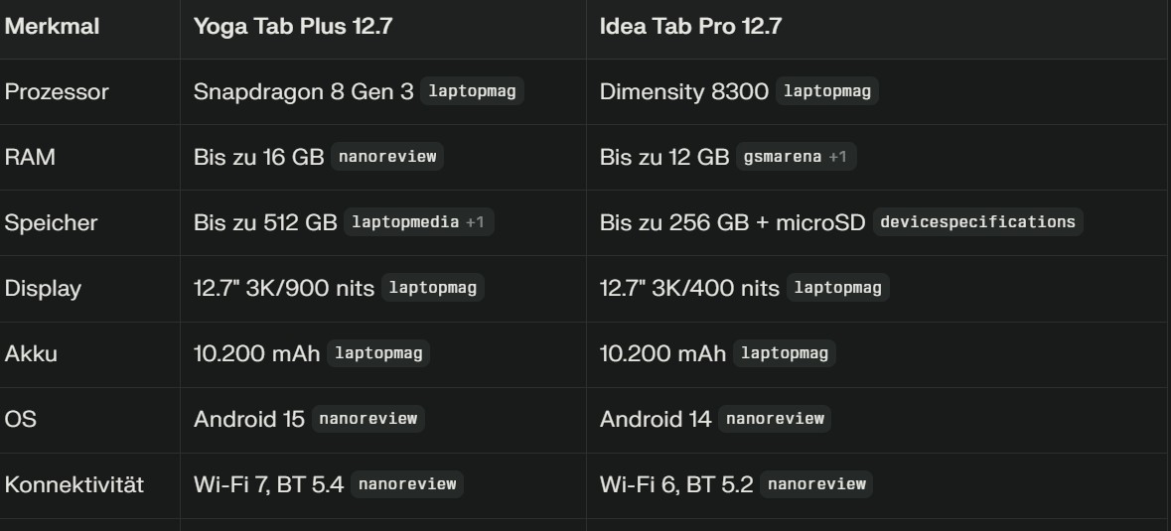Expand the +1 sources next to laptopmedia
This screenshot has height=531, width=1171.
pyautogui.click(x=475, y=222)
